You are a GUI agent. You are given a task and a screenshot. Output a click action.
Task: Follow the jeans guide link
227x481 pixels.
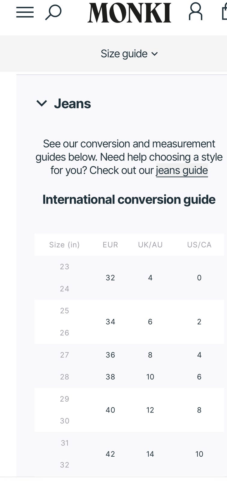click(x=182, y=170)
